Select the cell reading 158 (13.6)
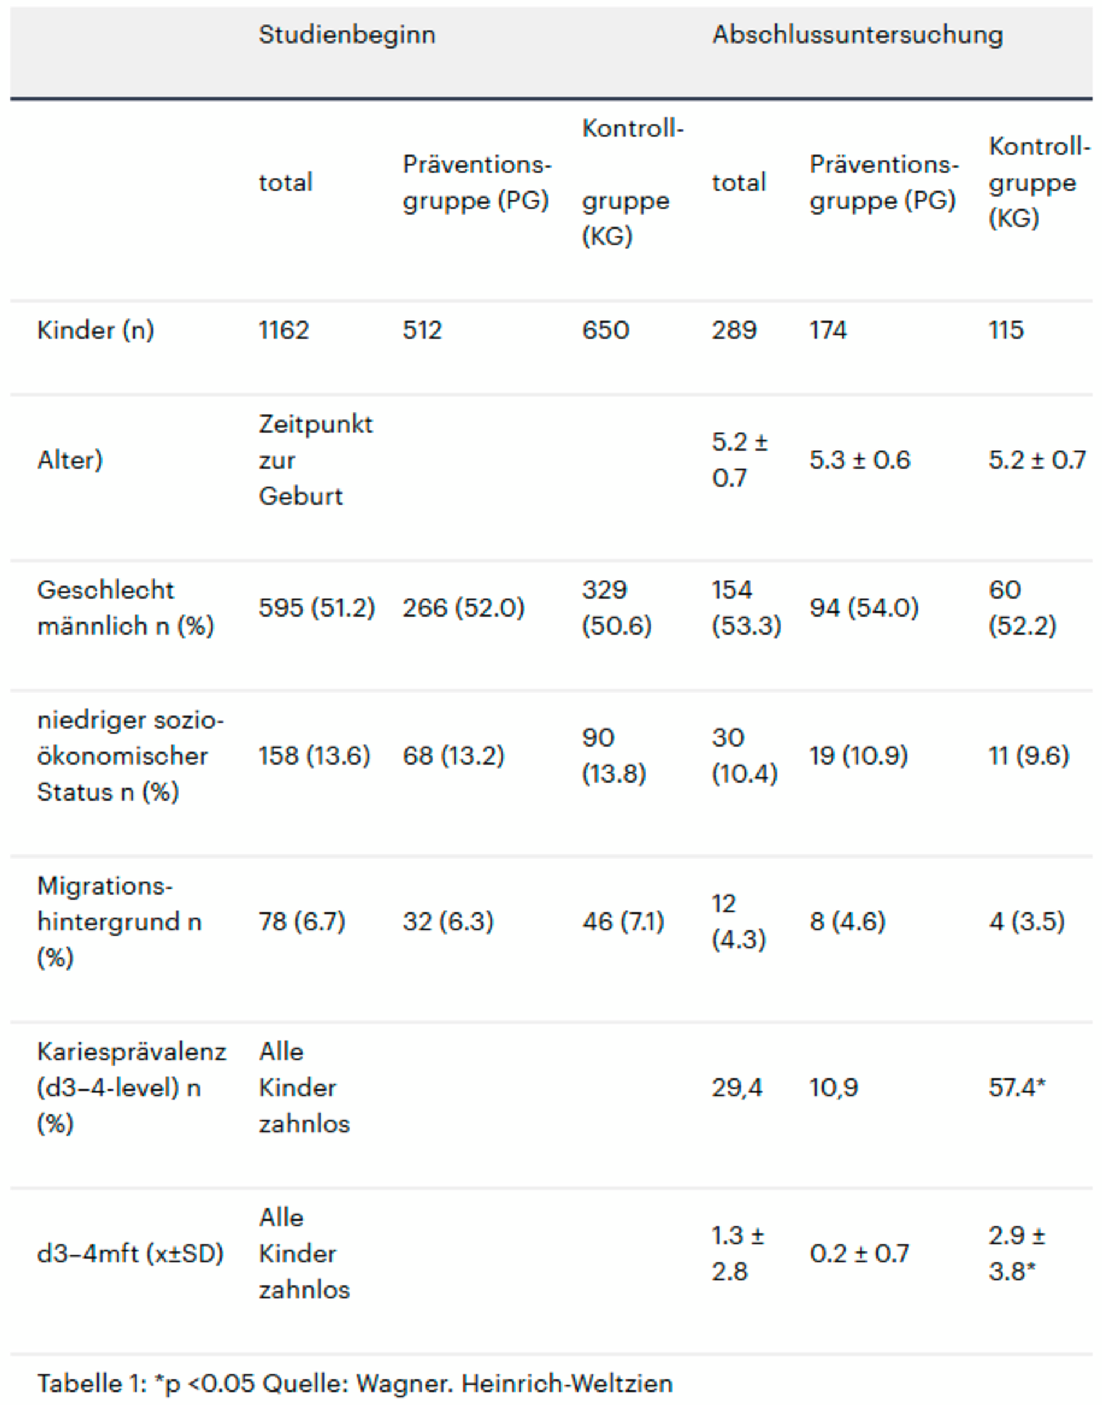This screenshot has width=1102, height=1405. click(314, 756)
